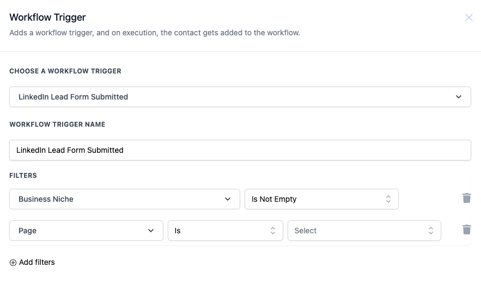This screenshot has width=481, height=304.
Task: Click the chevron arrow in the Page field
Action: (151, 231)
